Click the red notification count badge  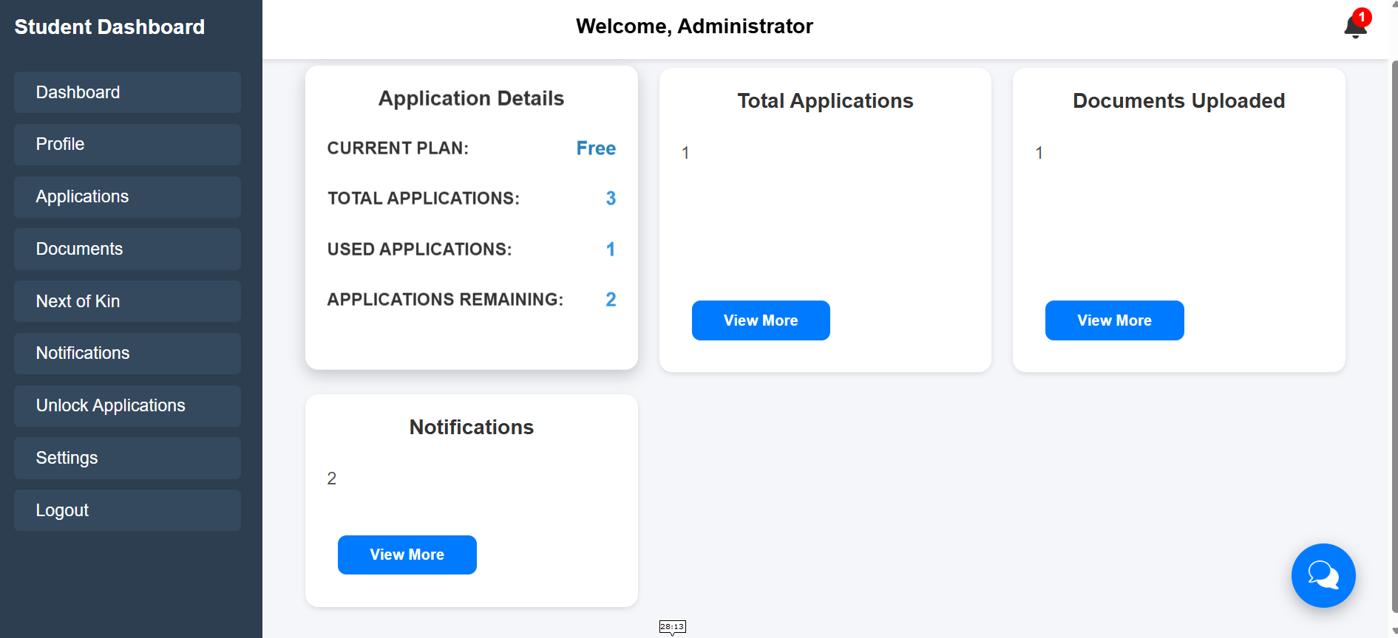coord(1362,17)
